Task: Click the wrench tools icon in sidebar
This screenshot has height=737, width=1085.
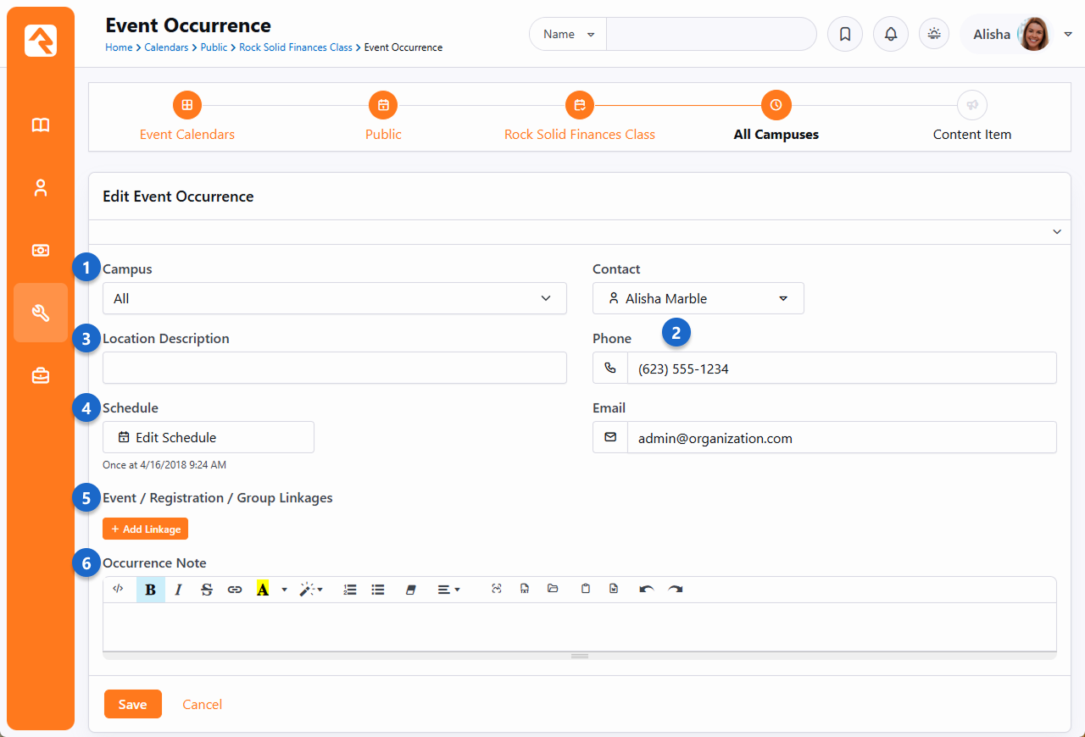Action: coord(41,313)
